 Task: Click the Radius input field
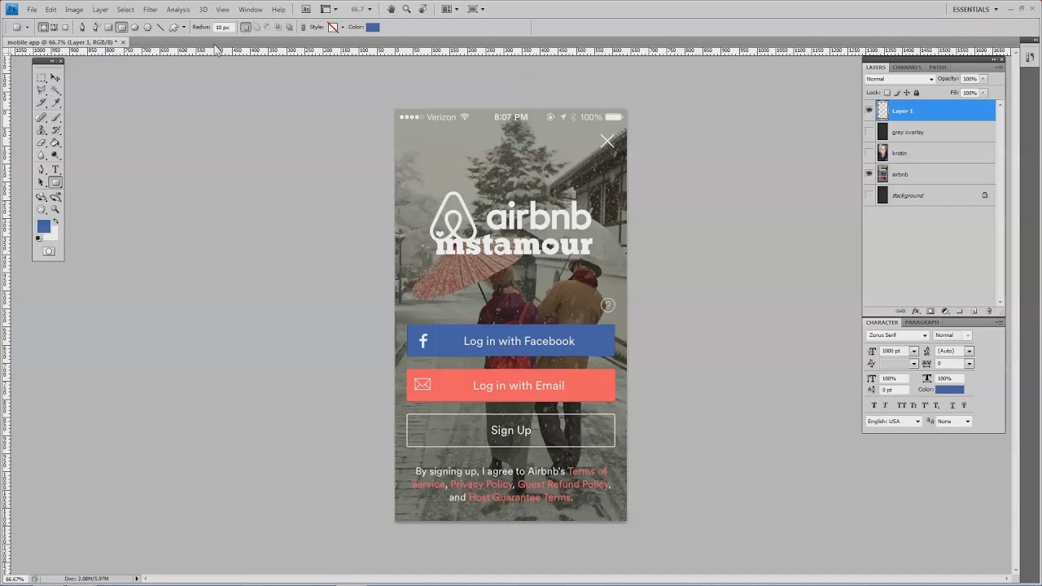point(223,27)
